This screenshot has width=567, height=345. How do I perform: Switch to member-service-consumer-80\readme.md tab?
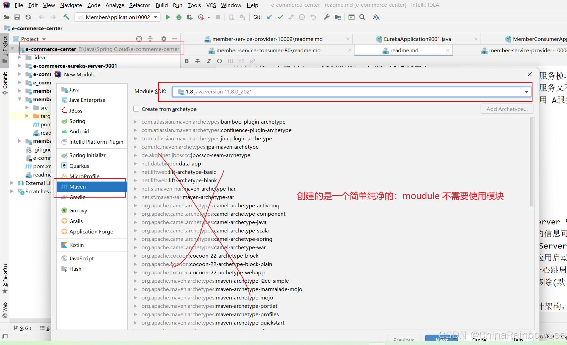268,51
